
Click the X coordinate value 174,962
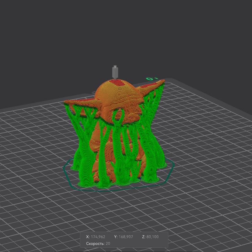[98, 237]
